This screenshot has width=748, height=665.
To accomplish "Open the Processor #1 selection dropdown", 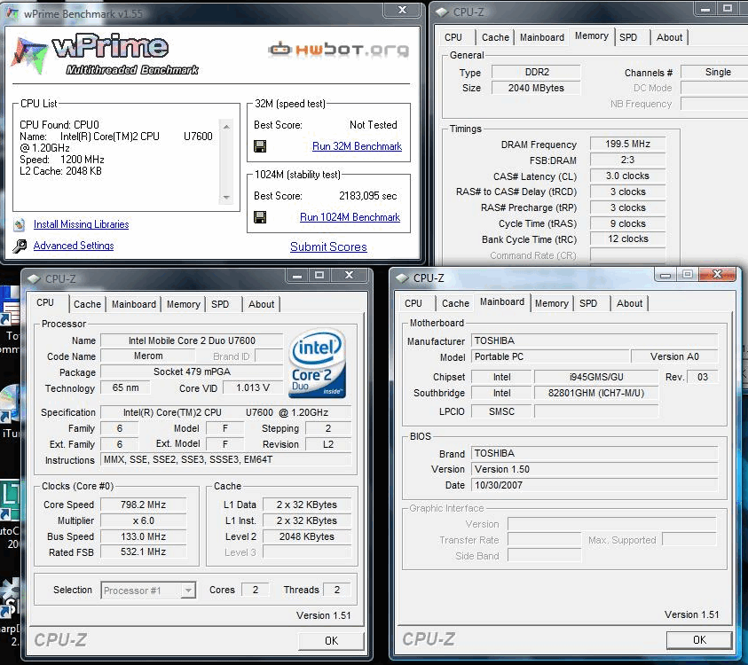I will pyautogui.click(x=188, y=591).
